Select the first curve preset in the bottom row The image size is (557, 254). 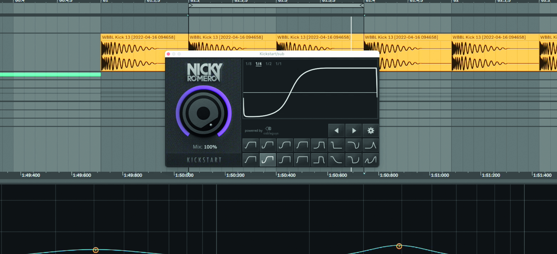[x=250, y=160]
